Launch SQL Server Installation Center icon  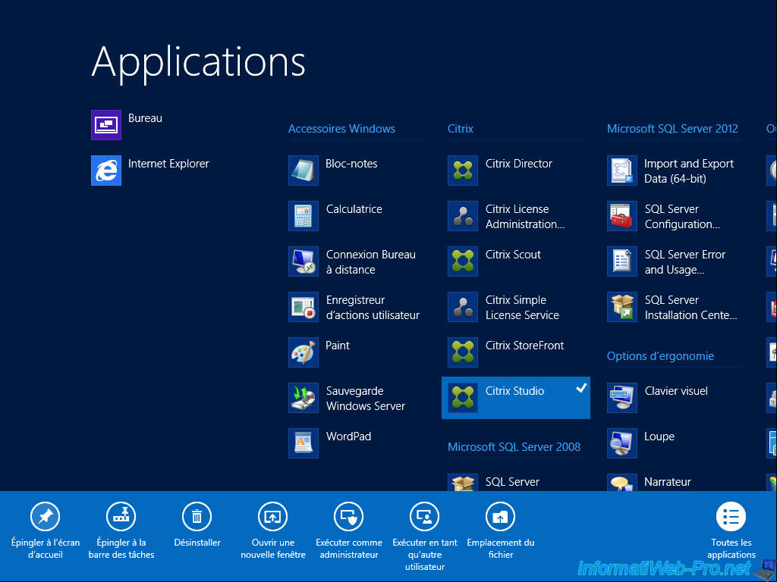click(x=622, y=307)
